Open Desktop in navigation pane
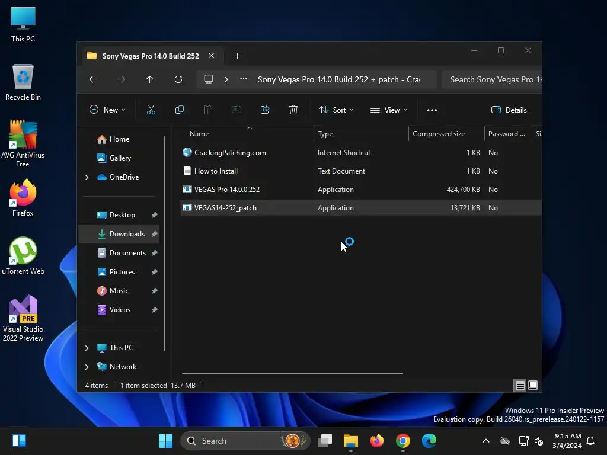Viewport: 607px width, 455px height. 119,215
